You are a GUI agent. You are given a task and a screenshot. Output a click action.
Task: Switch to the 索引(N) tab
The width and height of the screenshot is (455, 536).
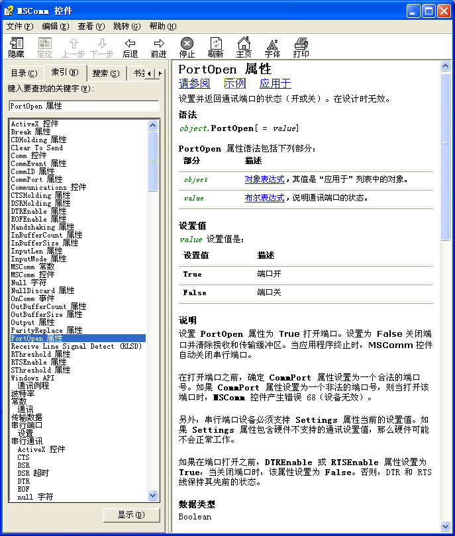(65, 72)
